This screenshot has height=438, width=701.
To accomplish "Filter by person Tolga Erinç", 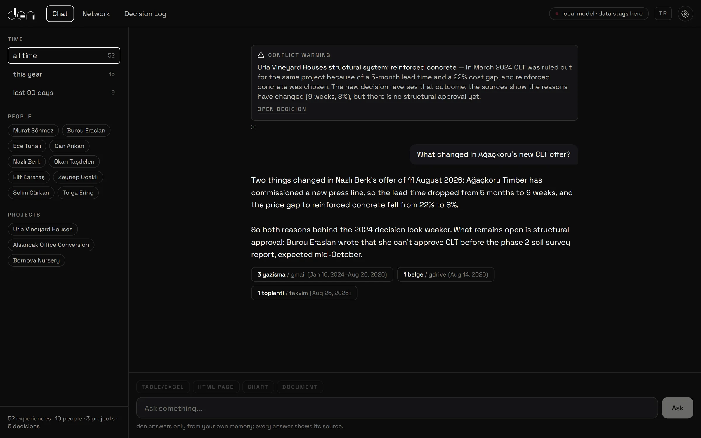I will 78,193.
